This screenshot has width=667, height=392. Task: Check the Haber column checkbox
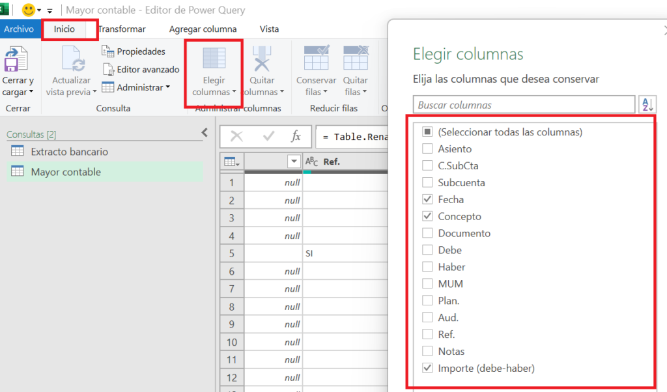coord(427,267)
